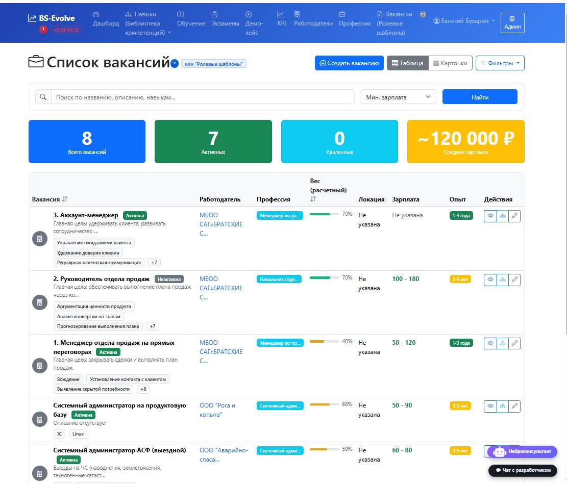Open the Фильтры dropdown
Screen dimensions: 567x484
click(500, 63)
